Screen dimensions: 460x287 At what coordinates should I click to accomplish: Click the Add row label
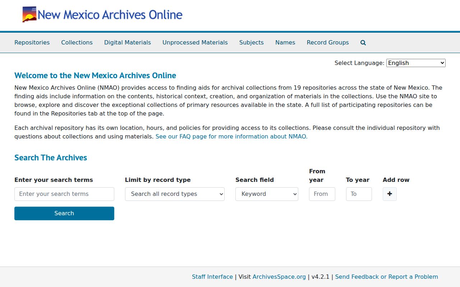396,180
